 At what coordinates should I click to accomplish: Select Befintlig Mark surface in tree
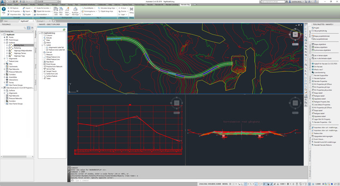[x=19, y=45]
